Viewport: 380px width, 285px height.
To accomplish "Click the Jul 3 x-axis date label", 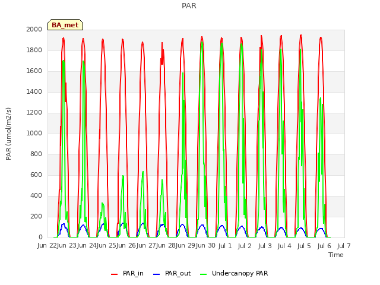I will click(265, 246).
